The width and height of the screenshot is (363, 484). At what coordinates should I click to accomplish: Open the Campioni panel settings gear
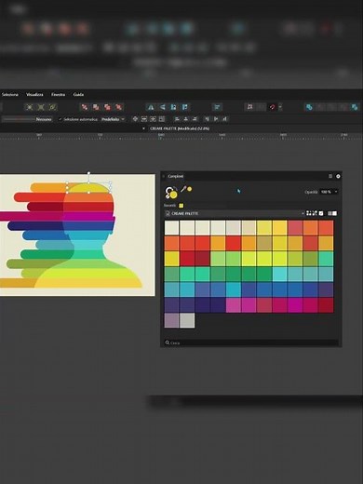338,176
